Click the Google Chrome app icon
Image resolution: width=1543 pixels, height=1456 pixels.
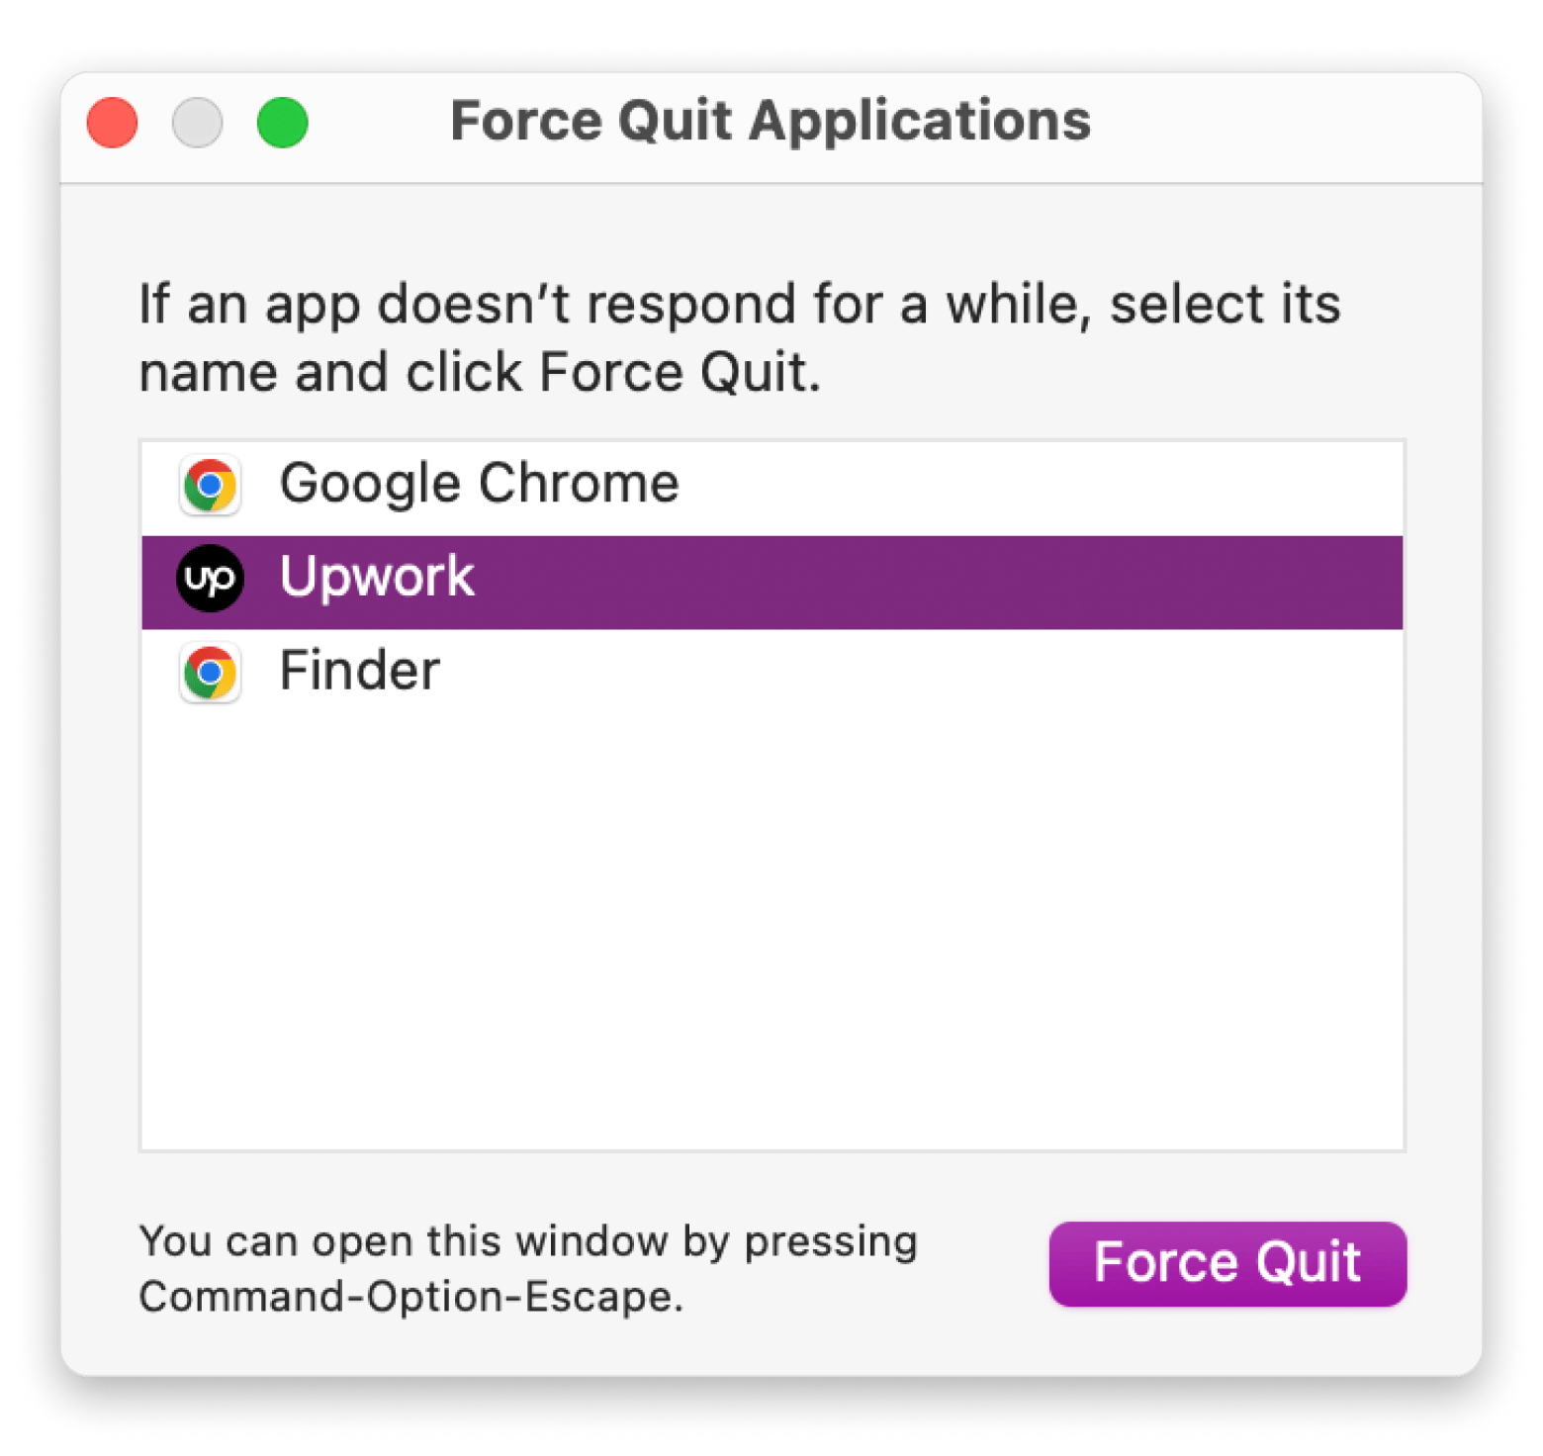[210, 486]
